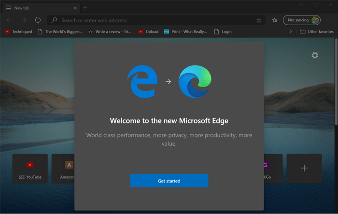This screenshot has height=214, width=338.
Task: Open page settings gear icon
Action: pos(315,55)
